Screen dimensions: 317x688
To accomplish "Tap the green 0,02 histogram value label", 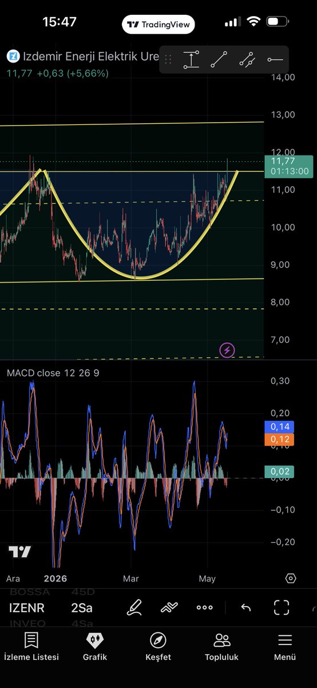I will click(279, 471).
